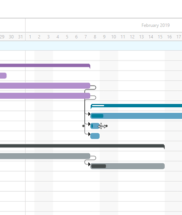Click the dark teal progress fill in long blue bar
The width and height of the screenshot is (182, 215).
click(97, 116)
